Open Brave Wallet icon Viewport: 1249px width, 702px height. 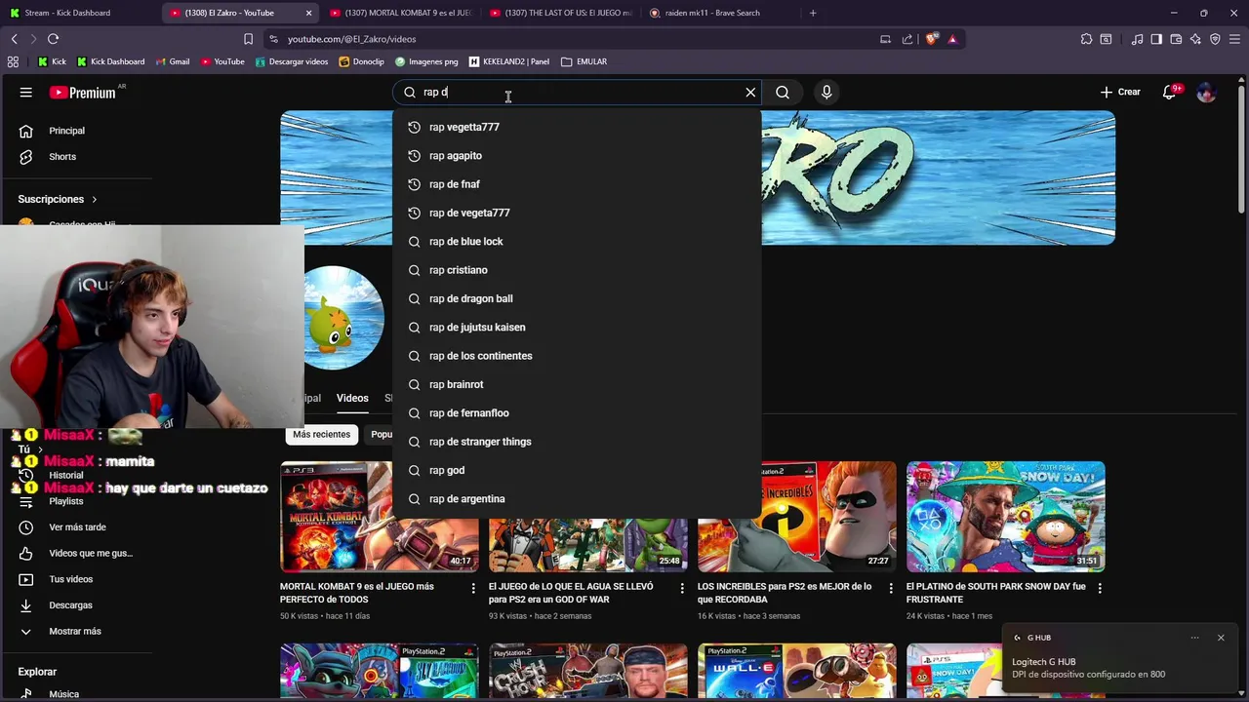[1176, 39]
